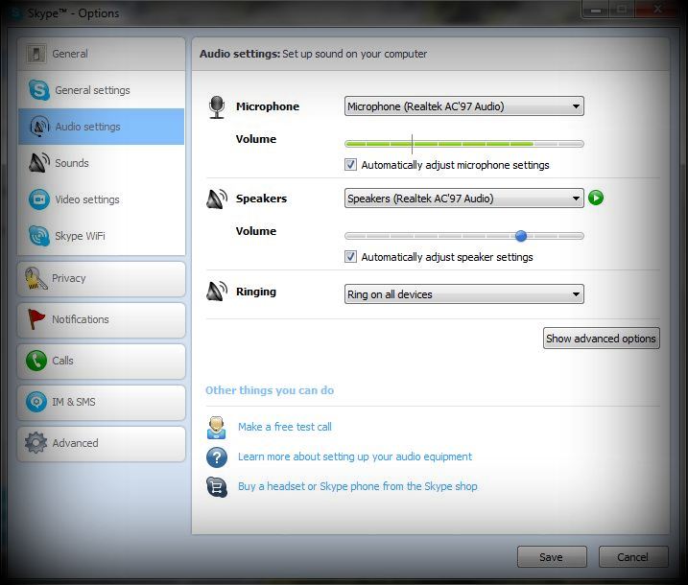The height and width of the screenshot is (585, 688).
Task: Click the microphone icon next to Microphone label
Action: [217, 107]
